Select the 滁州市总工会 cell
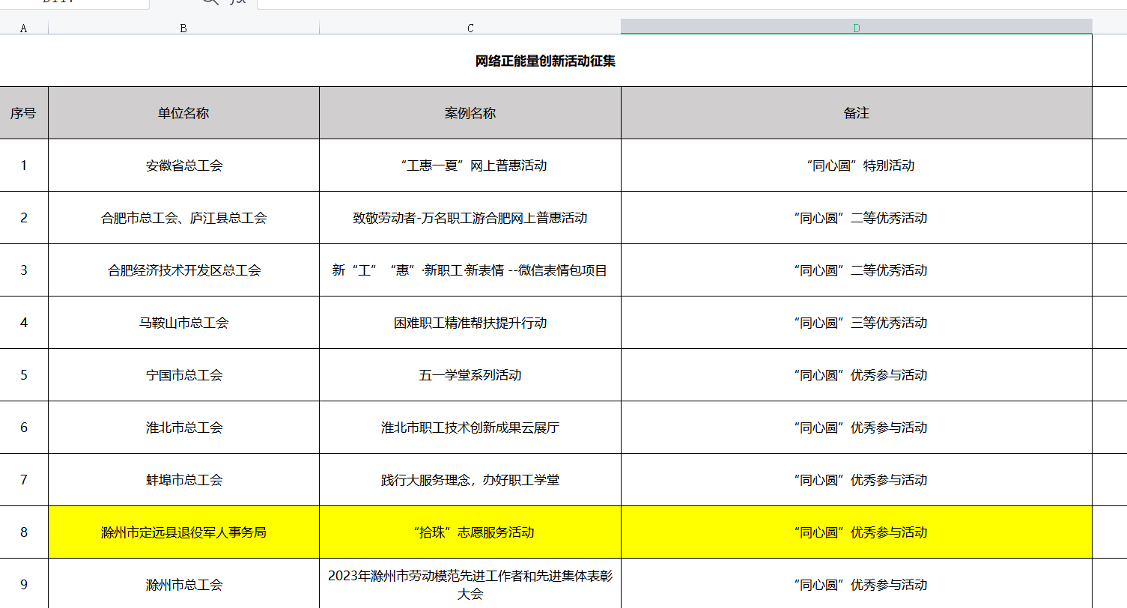The width and height of the screenshot is (1127, 608). [x=183, y=584]
